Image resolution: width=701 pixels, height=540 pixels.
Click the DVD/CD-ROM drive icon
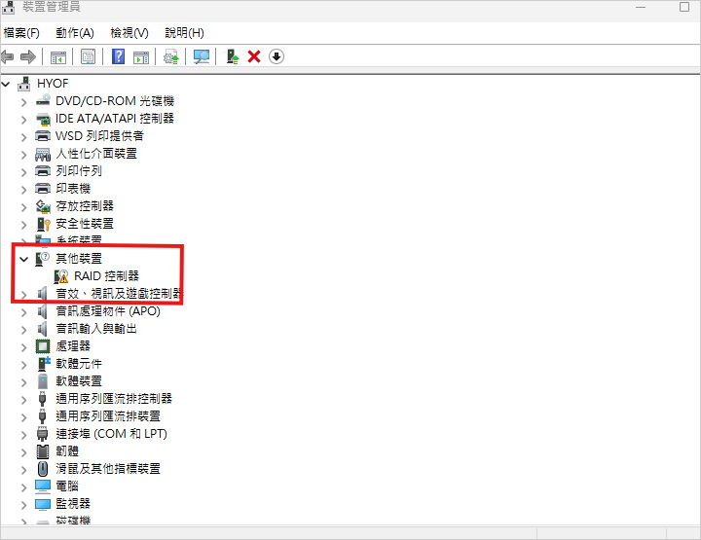coord(43,100)
